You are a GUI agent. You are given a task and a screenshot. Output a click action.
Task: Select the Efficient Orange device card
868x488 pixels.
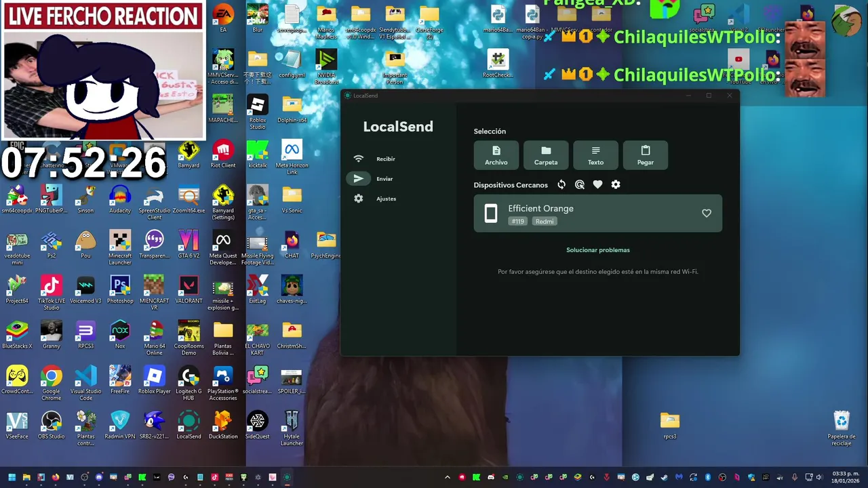(x=598, y=213)
